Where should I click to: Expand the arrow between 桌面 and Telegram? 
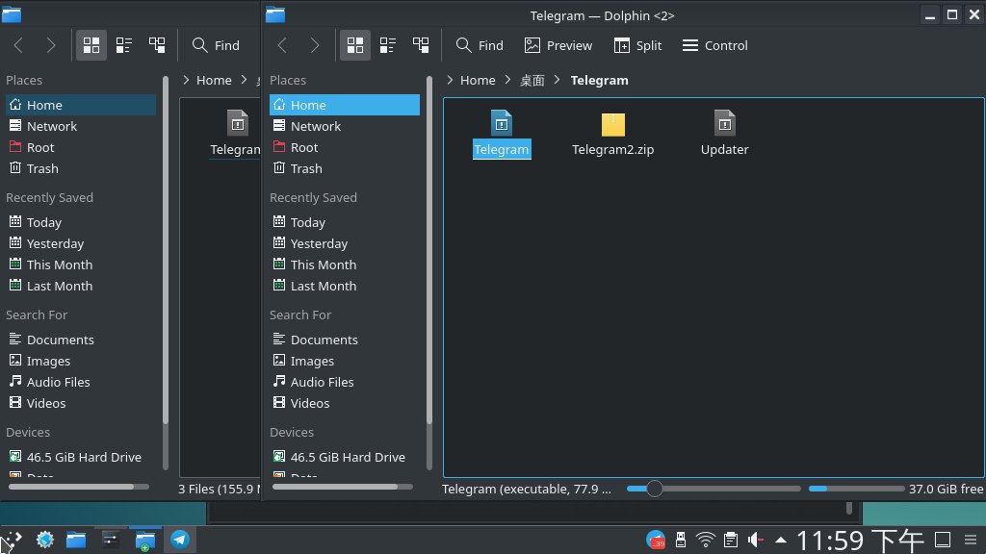[x=558, y=81]
